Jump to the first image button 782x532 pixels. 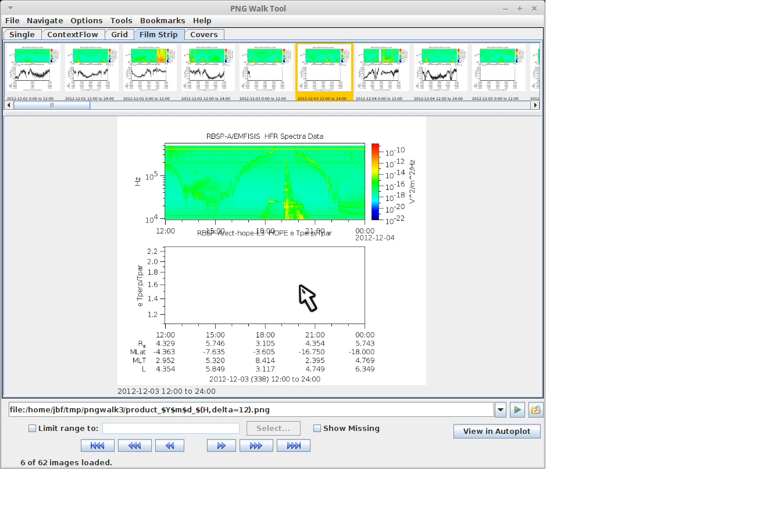pyautogui.click(x=97, y=445)
